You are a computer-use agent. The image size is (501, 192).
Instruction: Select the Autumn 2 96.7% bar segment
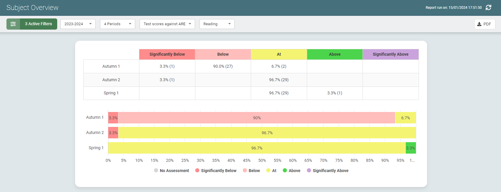pyautogui.click(x=267, y=133)
